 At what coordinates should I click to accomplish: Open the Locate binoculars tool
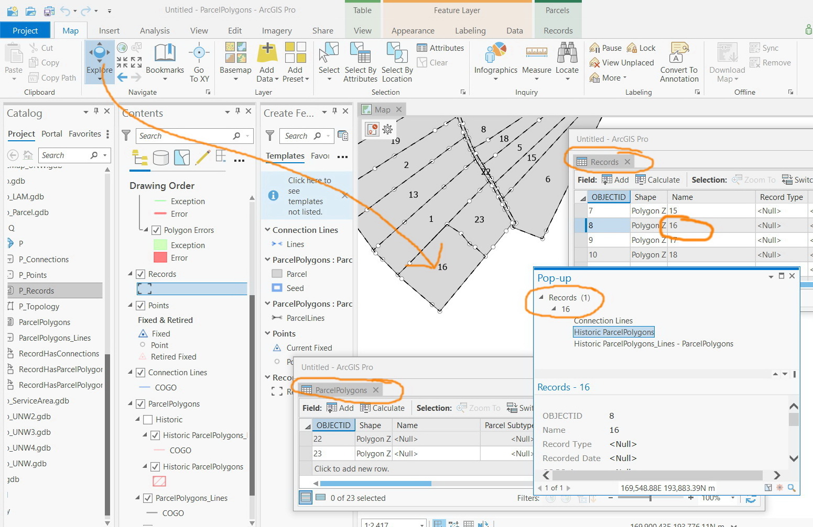(567, 53)
